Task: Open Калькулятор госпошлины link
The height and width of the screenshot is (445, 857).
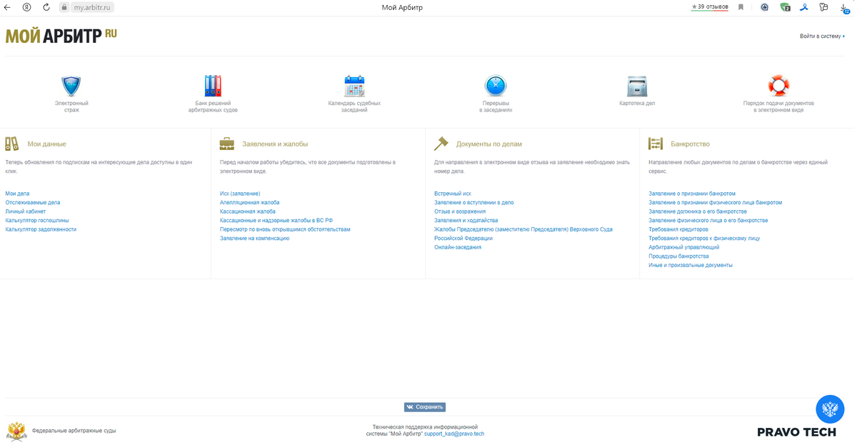Action: point(37,221)
